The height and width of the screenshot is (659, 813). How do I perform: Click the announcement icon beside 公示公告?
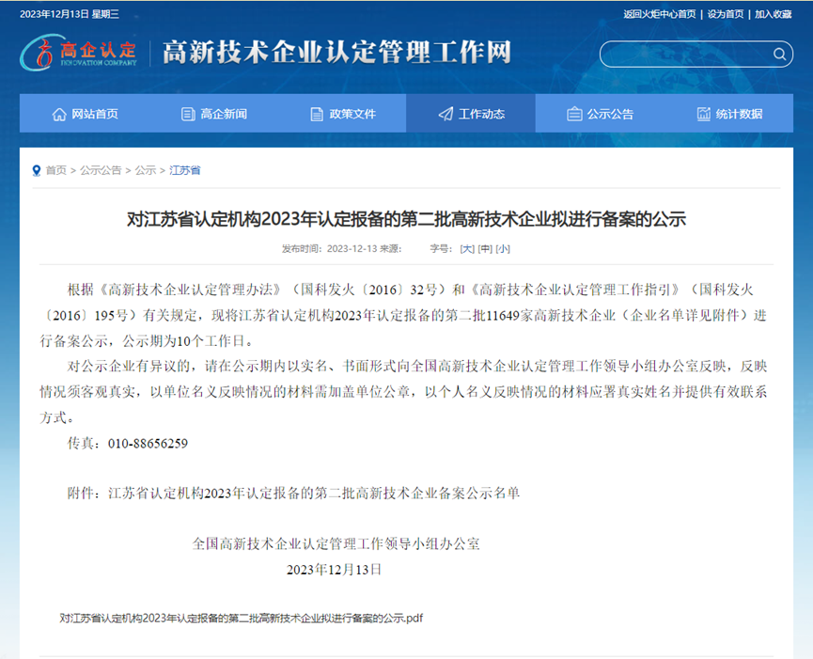574,113
